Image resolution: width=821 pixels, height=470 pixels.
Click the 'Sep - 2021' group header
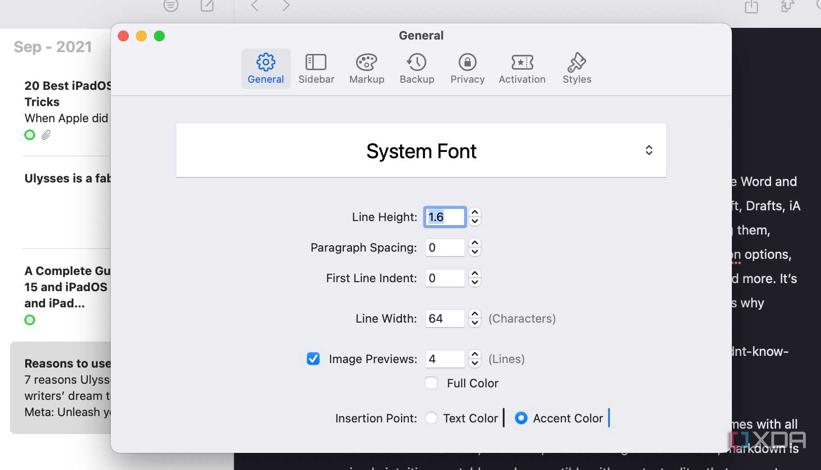pos(53,47)
